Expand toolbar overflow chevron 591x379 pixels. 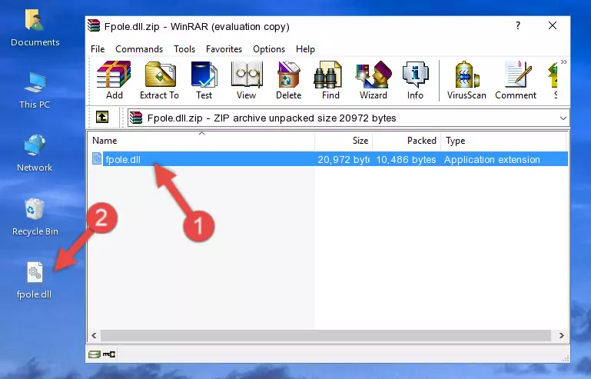pos(563,62)
